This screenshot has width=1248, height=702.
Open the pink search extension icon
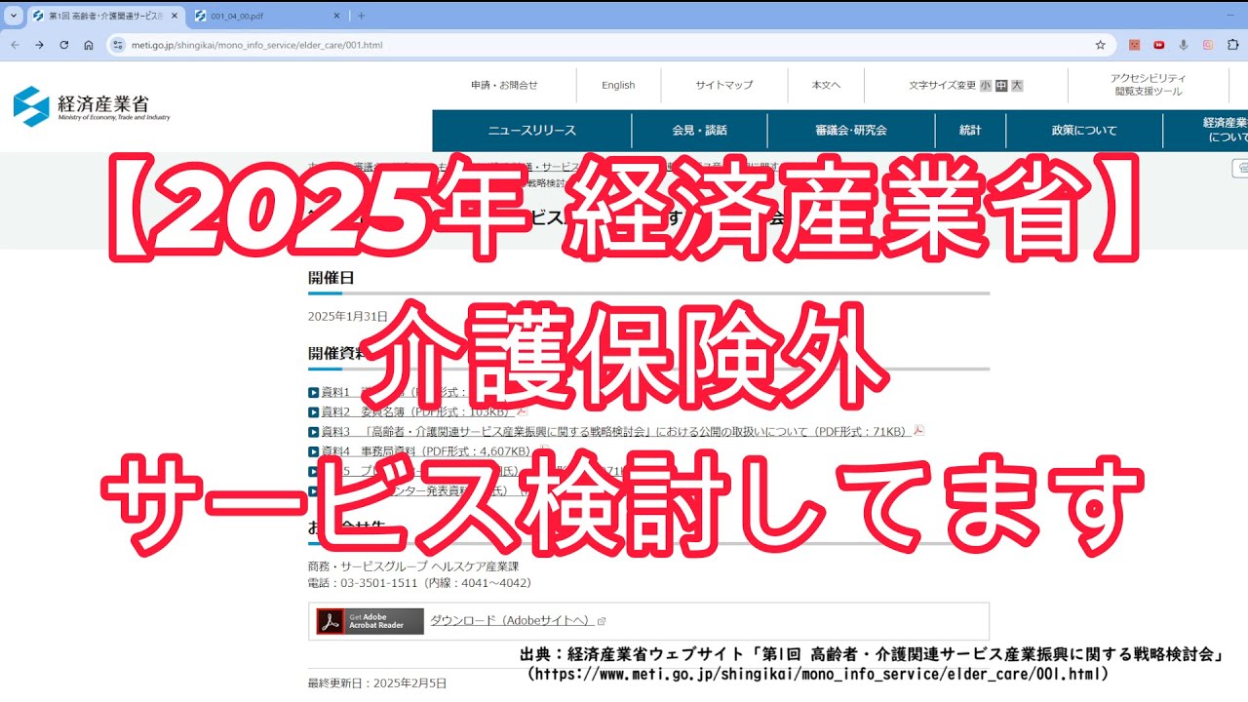pyautogui.click(x=1208, y=45)
